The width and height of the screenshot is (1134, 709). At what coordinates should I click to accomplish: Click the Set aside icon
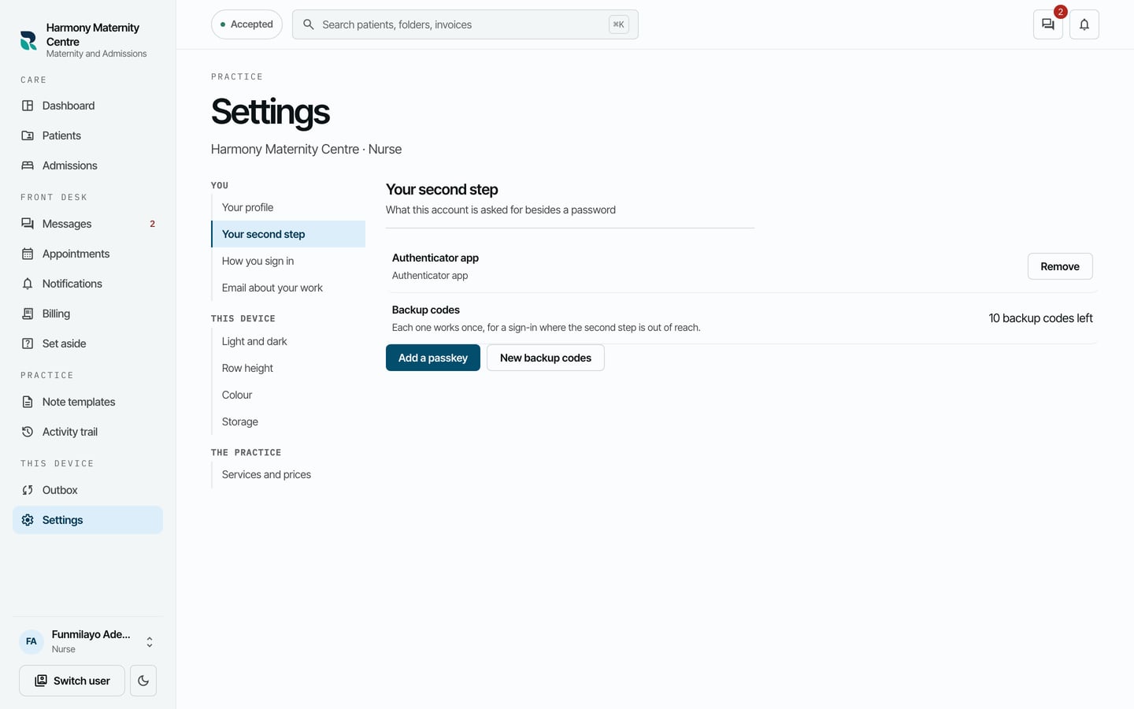pos(28,343)
